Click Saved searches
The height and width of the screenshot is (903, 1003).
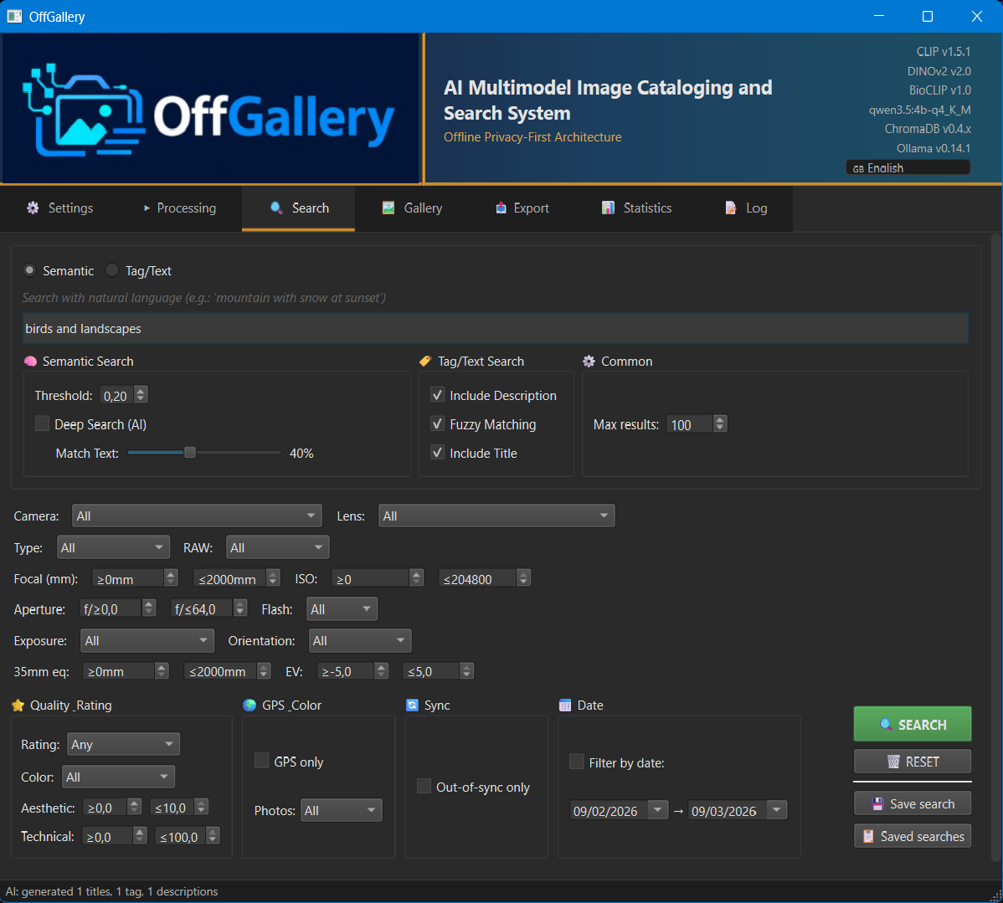coord(912,835)
